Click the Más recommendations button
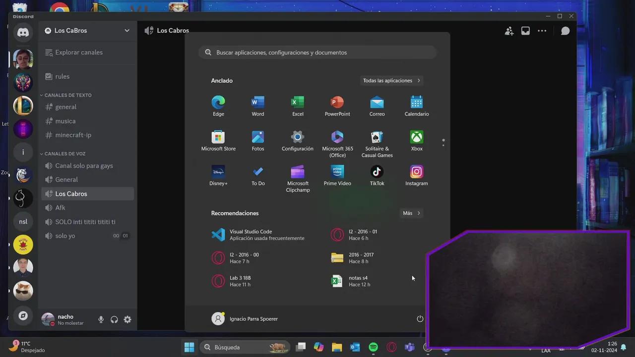Viewport: 635px width, 357px height. point(411,213)
